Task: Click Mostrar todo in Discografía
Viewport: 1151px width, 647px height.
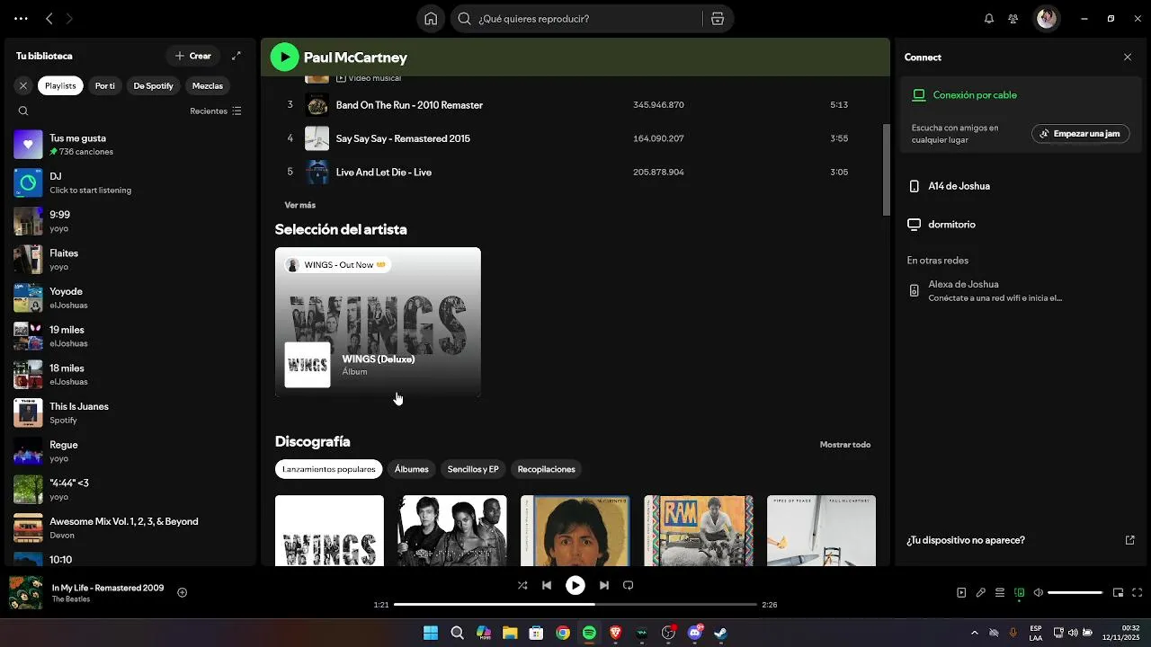Action: pyautogui.click(x=845, y=445)
